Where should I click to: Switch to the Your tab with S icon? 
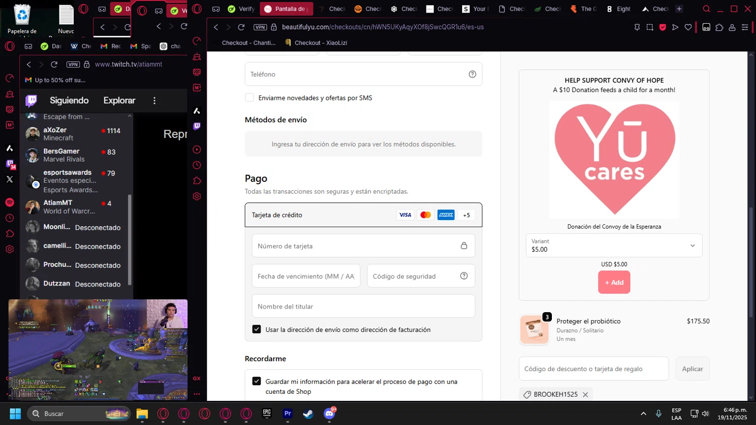[475, 9]
